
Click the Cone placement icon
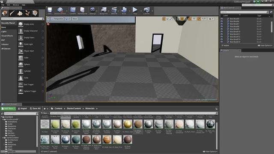pyautogui.click(x=21, y=78)
